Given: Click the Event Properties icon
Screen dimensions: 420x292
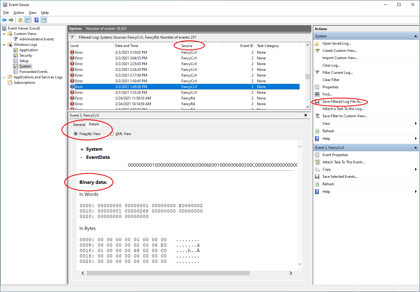Looking at the screenshot, I should tap(317, 155).
